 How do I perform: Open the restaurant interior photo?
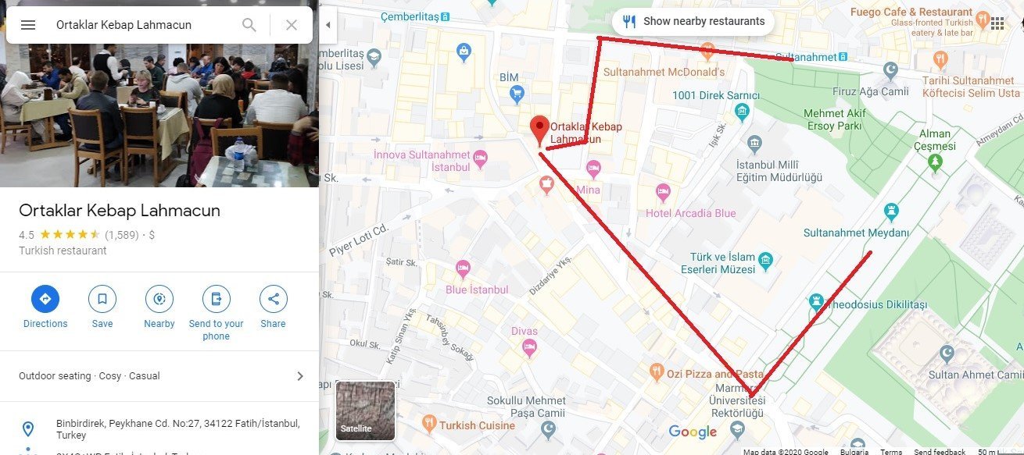159,94
